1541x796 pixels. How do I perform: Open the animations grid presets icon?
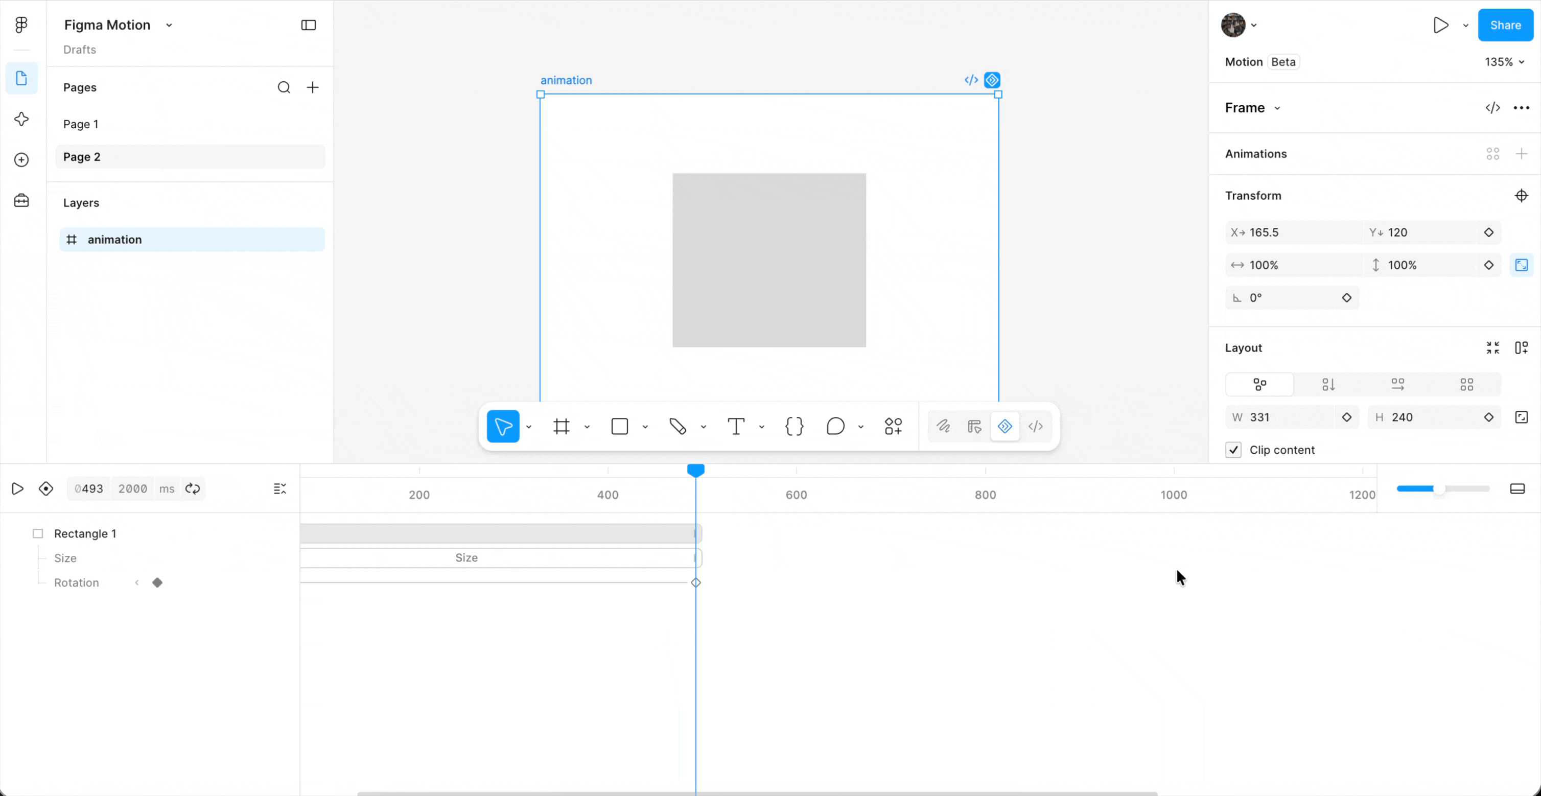(x=1493, y=154)
